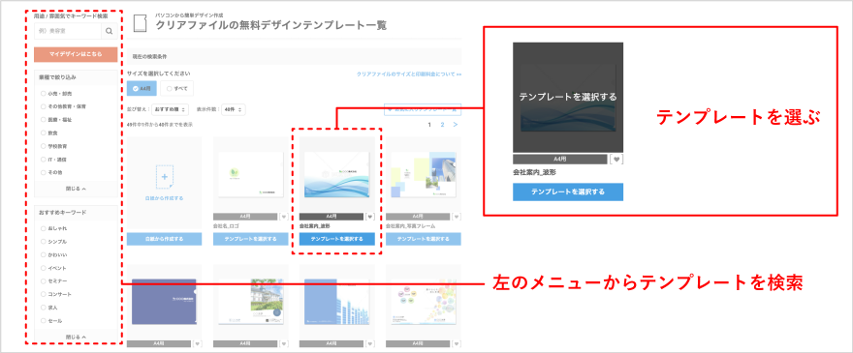Image resolution: width=853 pixels, height=353 pixels.
Task: Choose the すべて size option
Action: click(176, 88)
